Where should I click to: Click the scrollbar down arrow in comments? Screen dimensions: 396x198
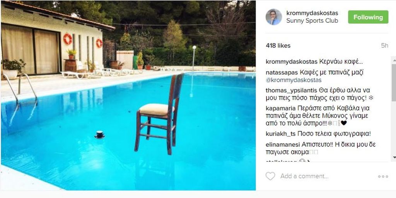tap(394, 158)
